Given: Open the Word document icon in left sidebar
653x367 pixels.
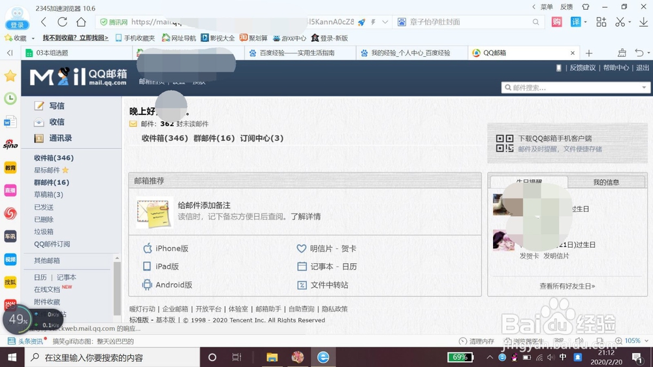Looking at the screenshot, I should [x=10, y=121].
